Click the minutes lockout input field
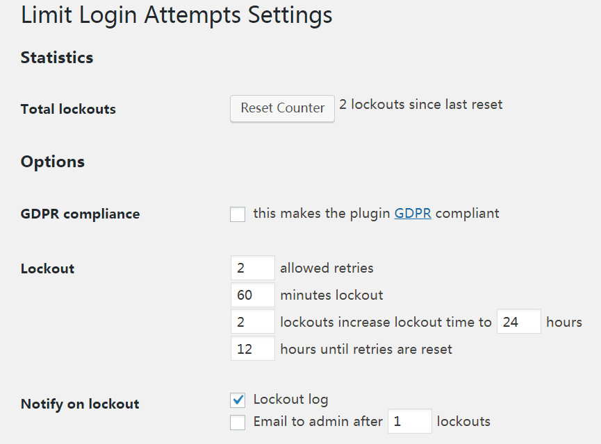The image size is (601, 444). coord(252,296)
